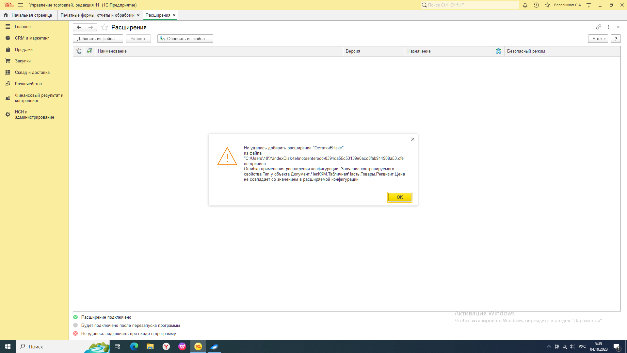Open Главное section in sidebar
The width and height of the screenshot is (627, 353).
[34, 27]
